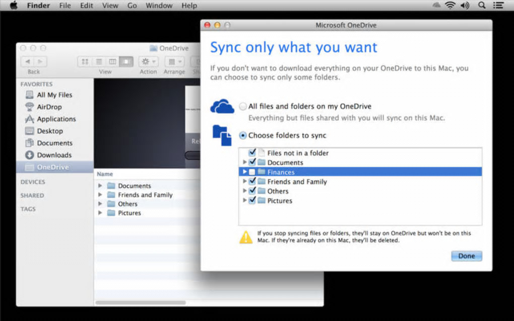Switch Finder to list view
514x321 pixels.
tap(99, 61)
